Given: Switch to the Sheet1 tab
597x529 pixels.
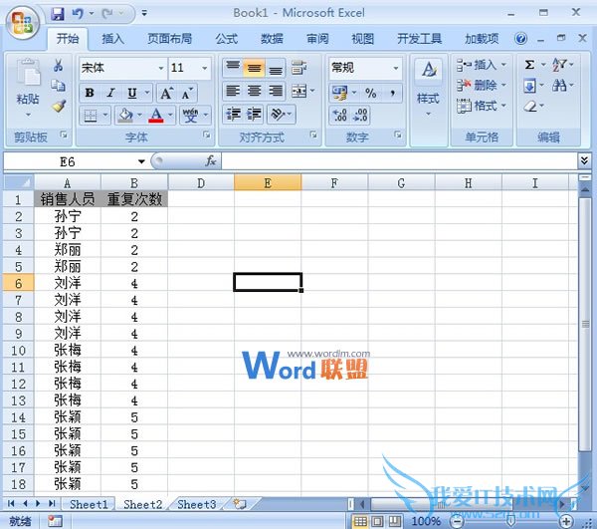Looking at the screenshot, I should click(89, 504).
